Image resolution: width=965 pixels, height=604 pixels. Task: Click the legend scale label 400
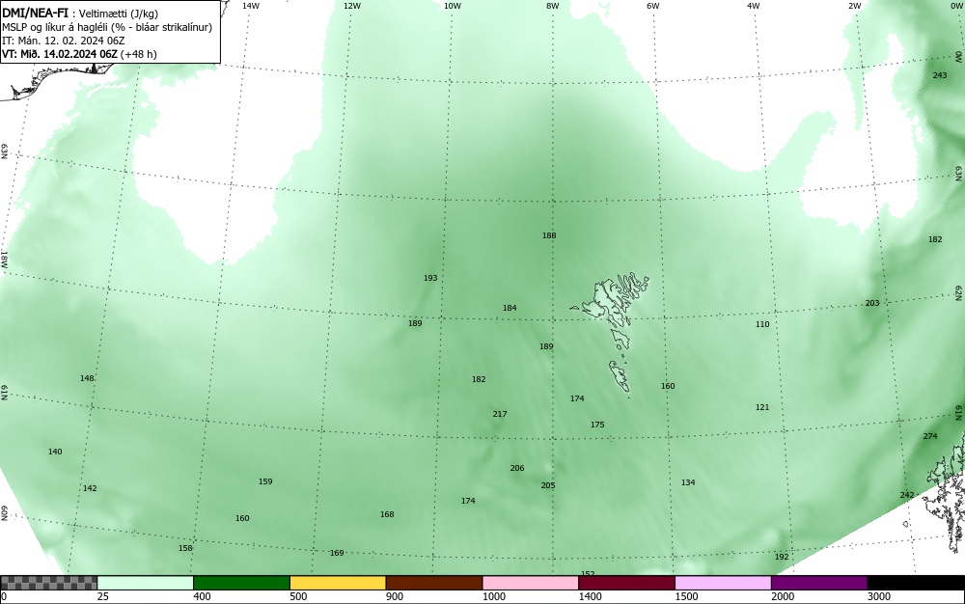(202, 596)
